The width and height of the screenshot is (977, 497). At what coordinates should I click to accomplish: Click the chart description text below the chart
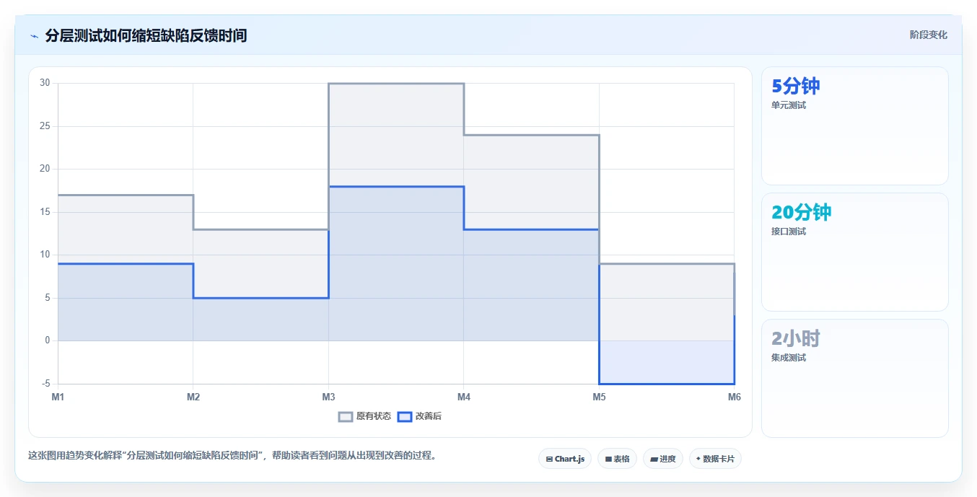pos(232,456)
